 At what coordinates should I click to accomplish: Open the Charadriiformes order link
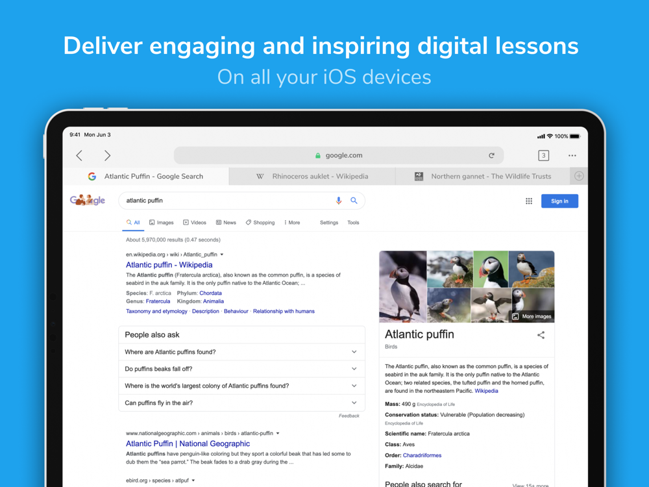(x=422, y=456)
